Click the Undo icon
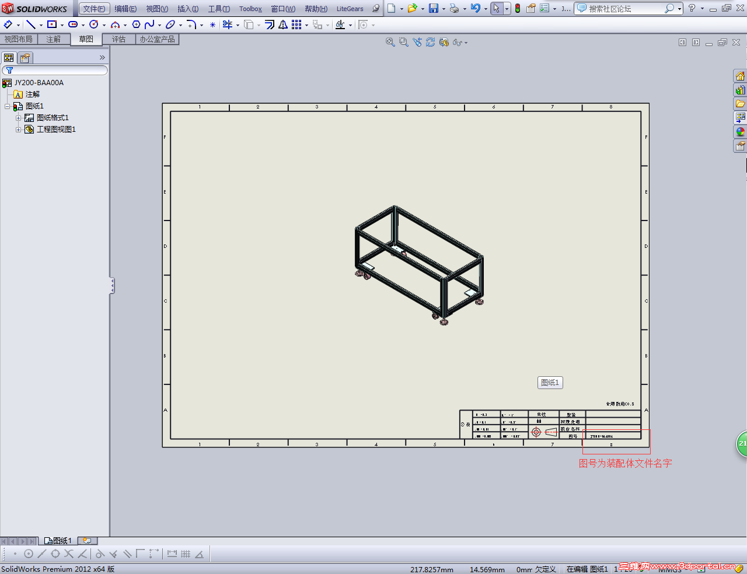 [476, 8]
